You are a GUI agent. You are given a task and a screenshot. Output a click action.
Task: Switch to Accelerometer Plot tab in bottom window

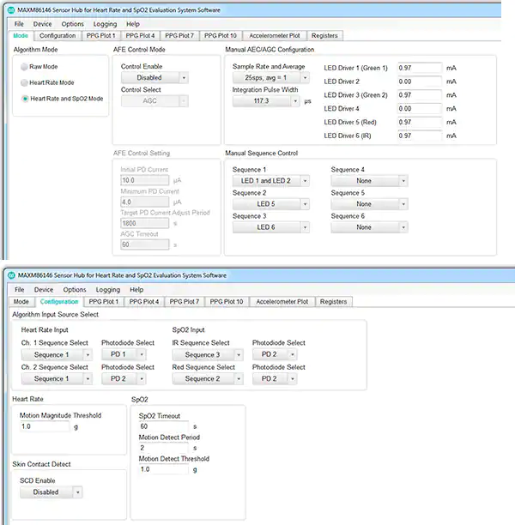point(282,302)
